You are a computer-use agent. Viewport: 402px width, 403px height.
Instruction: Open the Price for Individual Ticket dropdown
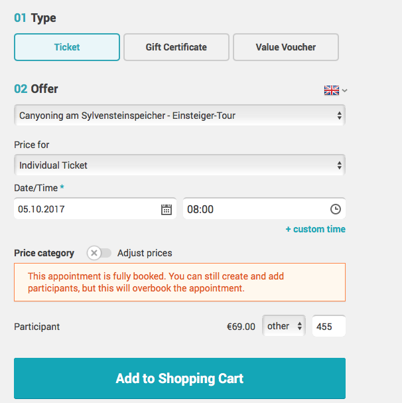(x=180, y=165)
